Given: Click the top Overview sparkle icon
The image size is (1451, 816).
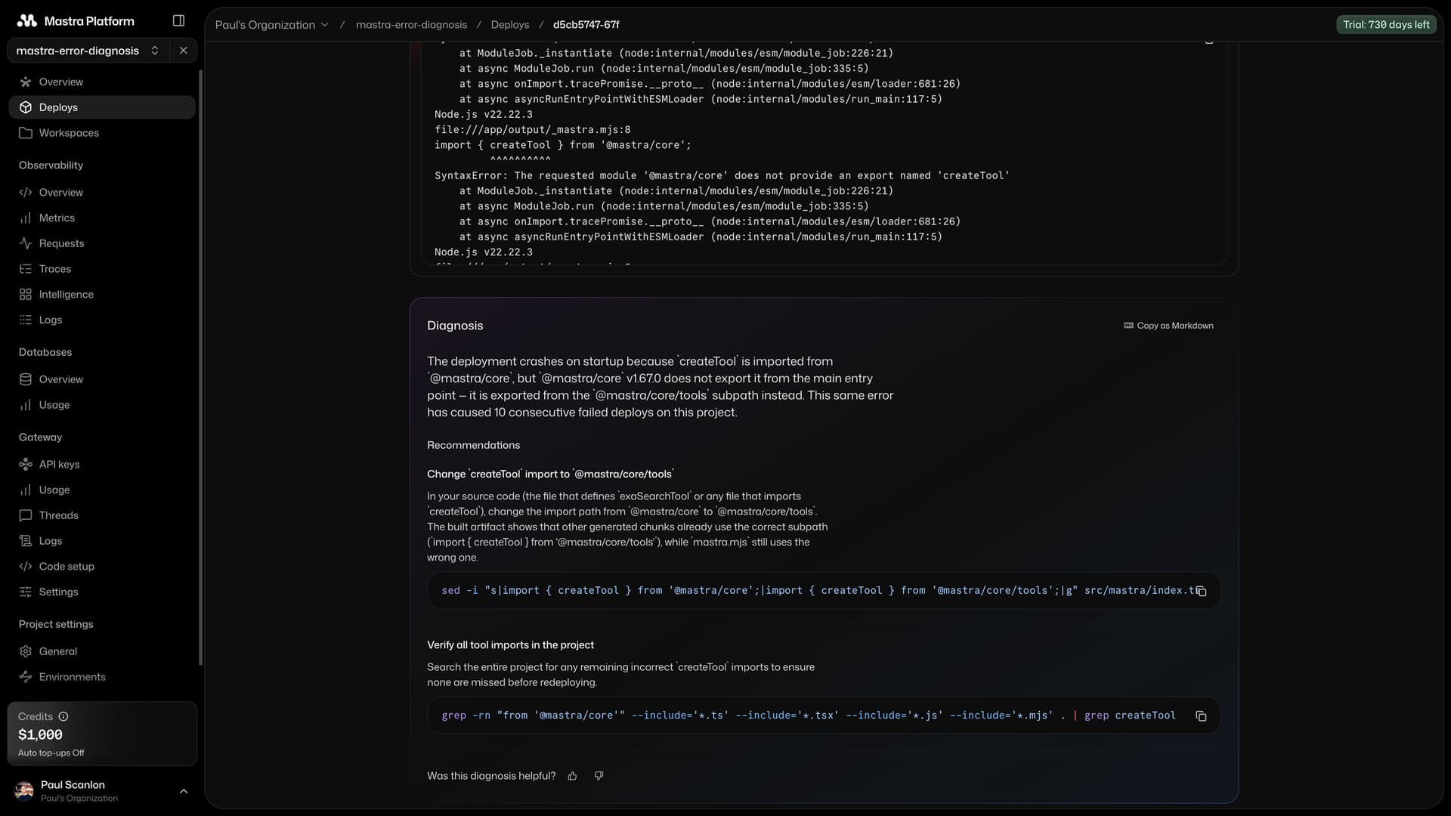Looking at the screenshot, I should click(26, 82).
